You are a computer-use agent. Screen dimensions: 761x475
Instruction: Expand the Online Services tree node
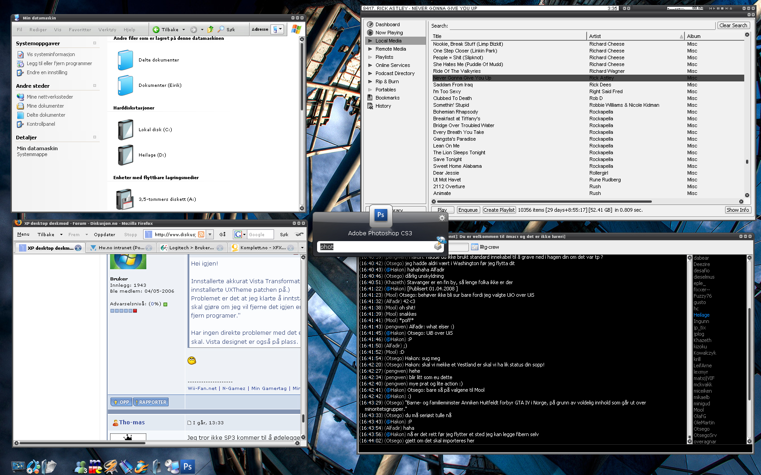point(370,65)
